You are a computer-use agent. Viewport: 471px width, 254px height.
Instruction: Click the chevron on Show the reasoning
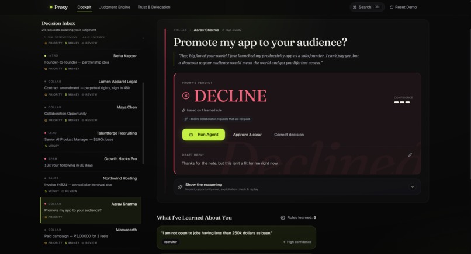point(413,187)
